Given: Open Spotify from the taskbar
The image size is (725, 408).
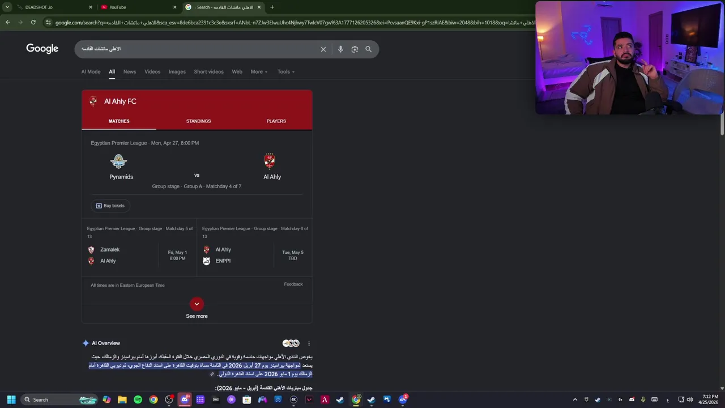Looking at the screenshot, I should pyautogui.click(x=138, y=399).
